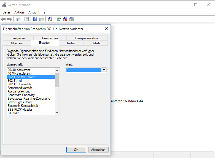This screenshot has height=158, width=215.
Task: Click the Update driver toolbar icon
Action: pos(59,19)
